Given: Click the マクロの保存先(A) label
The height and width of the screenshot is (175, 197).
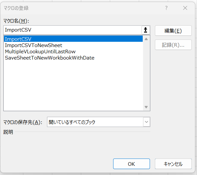Looking at the screenshot, I should click(x=23, y=122).
